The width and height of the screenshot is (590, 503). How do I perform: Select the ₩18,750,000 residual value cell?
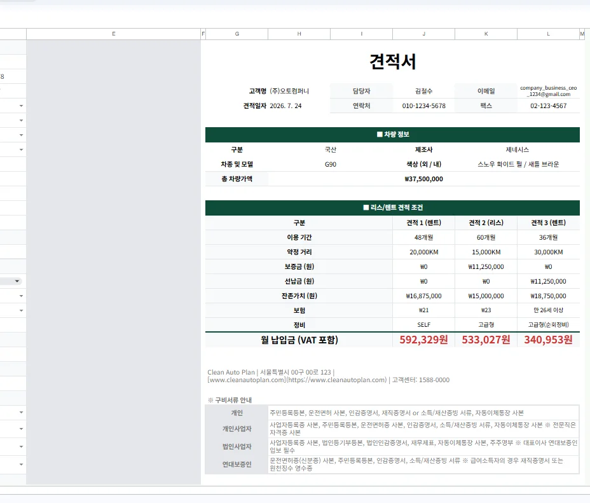[x=548, y=296]
